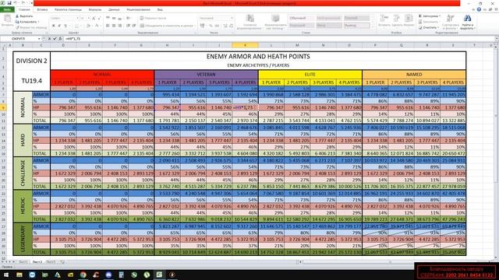
Task: Switch to the Рецензирование tab
Action: 138,10
